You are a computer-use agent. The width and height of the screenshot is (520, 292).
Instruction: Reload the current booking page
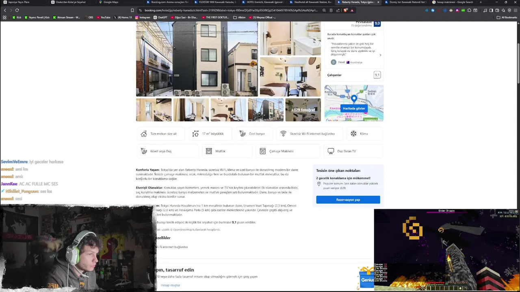click(17, 10)
